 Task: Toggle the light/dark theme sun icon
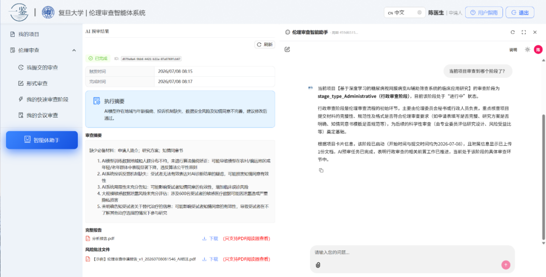[x=527, y=49]
